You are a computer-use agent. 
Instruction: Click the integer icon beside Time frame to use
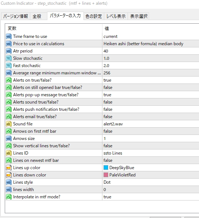[9, 36]
